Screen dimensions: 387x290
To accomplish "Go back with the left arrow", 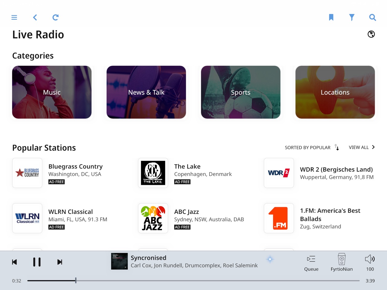I will click(x=35, y=18).
